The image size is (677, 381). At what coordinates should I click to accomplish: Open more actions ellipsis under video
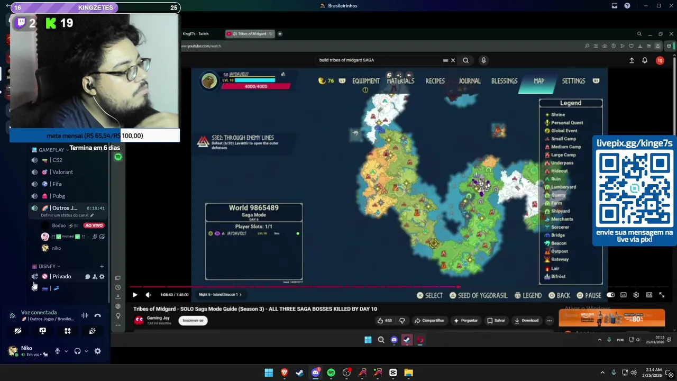(550, 320)
